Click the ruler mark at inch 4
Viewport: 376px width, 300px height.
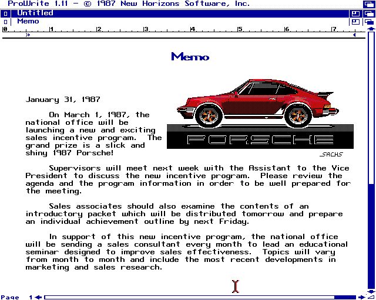[x=193, y=29]
